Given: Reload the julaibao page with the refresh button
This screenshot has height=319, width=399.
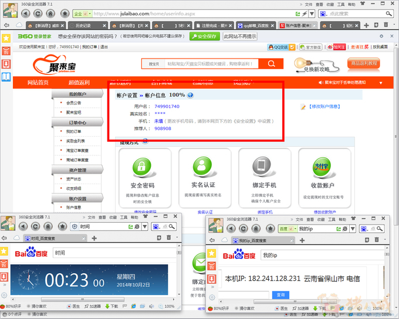Looking at the screenshot, I should click(x=38, y=13).
